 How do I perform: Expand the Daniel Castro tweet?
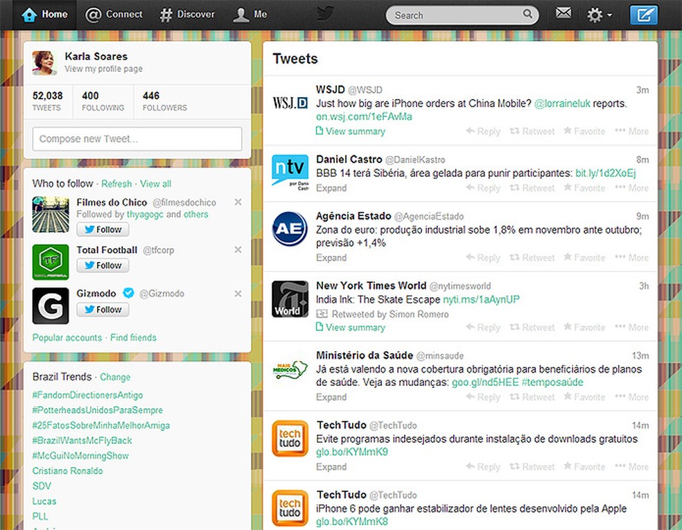tap(331, 188)
